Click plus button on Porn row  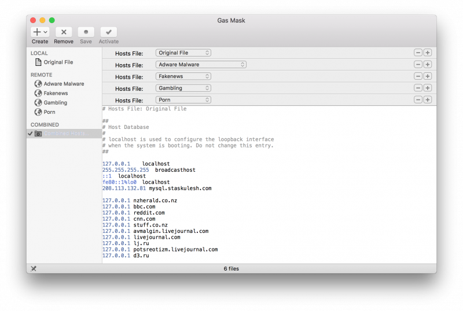(x=428, y=100)
